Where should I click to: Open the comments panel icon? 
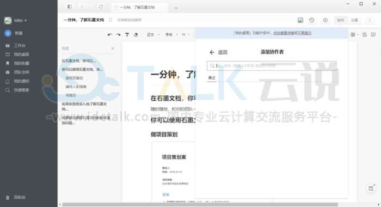coord(373,35)
